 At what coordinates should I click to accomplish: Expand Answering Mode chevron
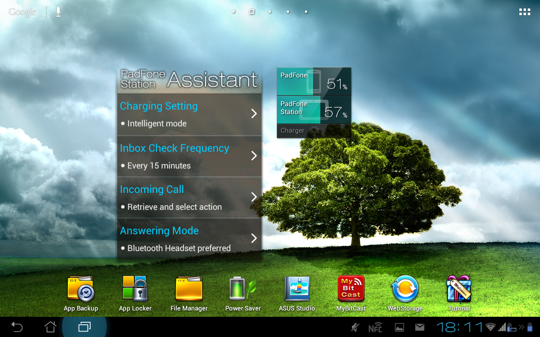click(254, 238)
